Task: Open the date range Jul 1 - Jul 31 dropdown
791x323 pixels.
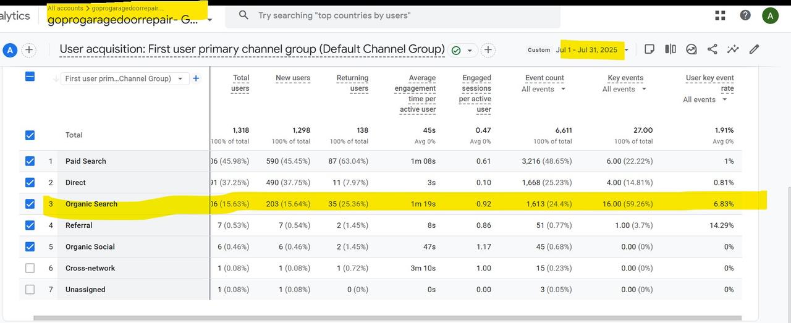Action: pyautogui.click(x=592, y=50)
